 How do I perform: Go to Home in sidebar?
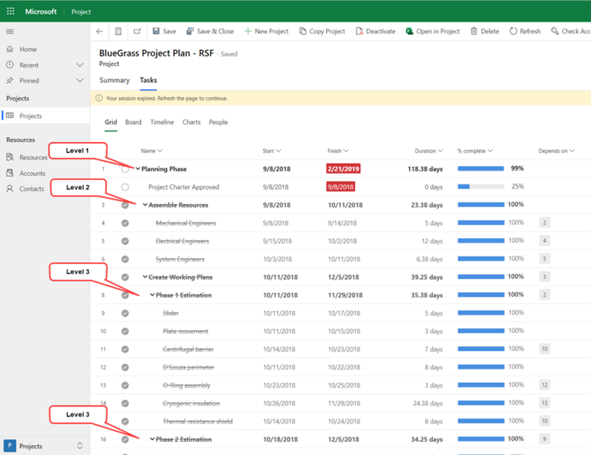tap(28, 49)
